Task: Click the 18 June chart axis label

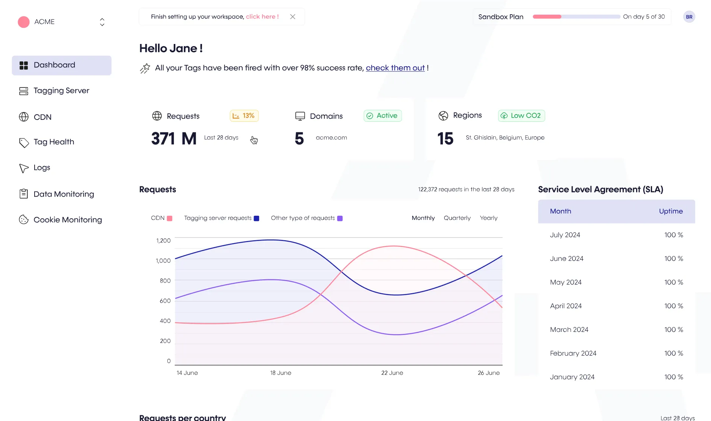Action: tap(281, 373)
